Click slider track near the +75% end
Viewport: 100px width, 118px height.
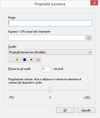point(88,90)
